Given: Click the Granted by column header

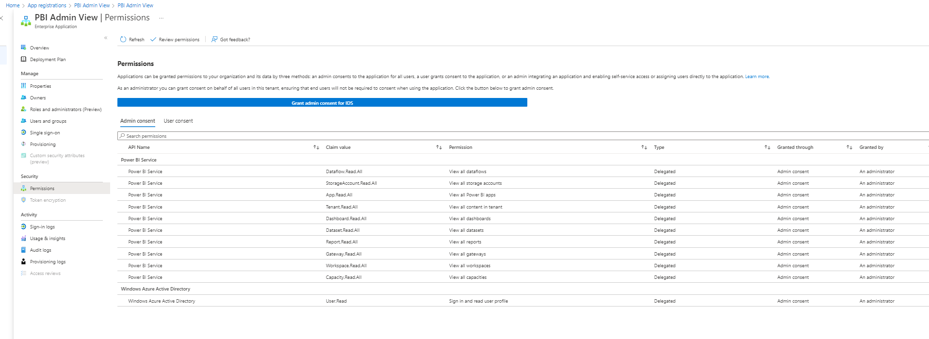Looking at the screenshot, I should 871,147.
